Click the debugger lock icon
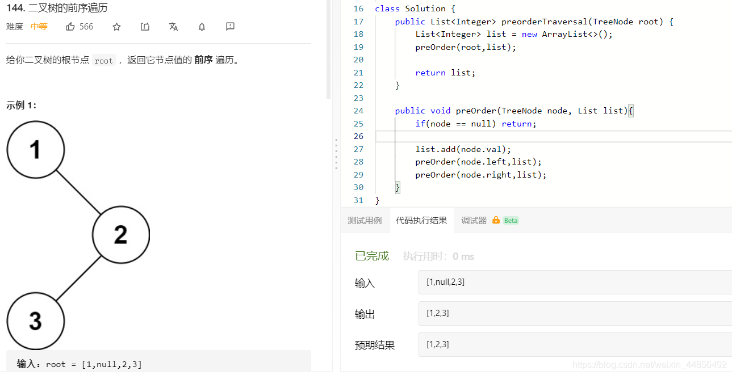 [496, 220]
